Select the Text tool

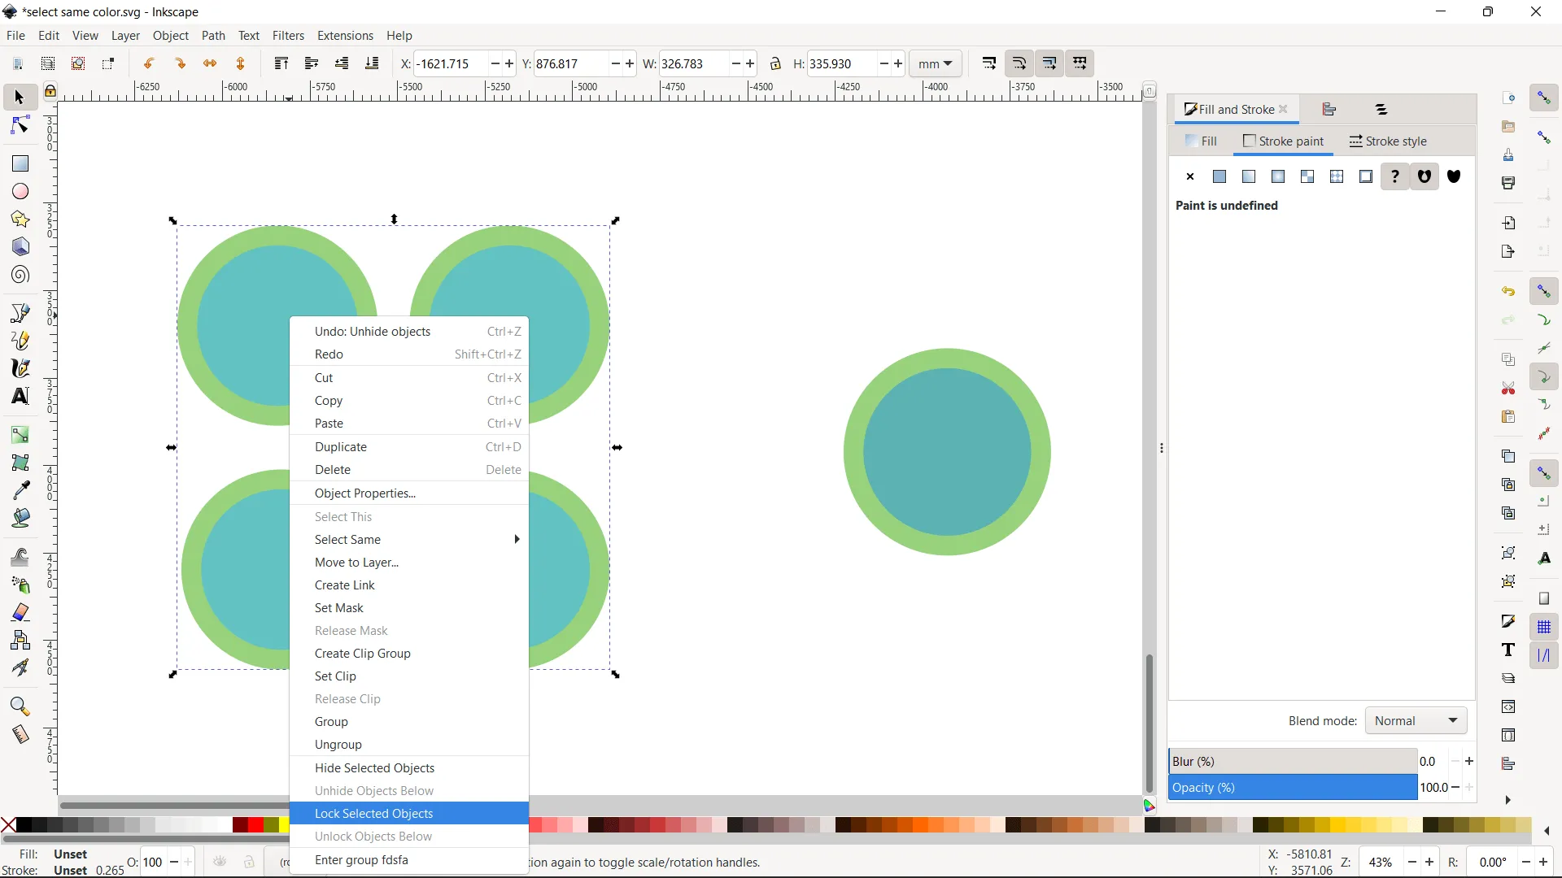click(x=19, y=396)
